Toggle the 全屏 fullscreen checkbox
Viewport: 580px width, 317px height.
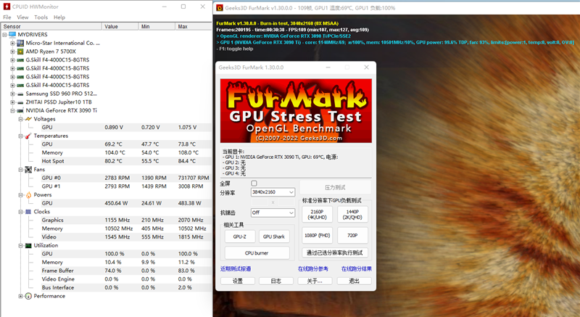(x=254, y=183)
